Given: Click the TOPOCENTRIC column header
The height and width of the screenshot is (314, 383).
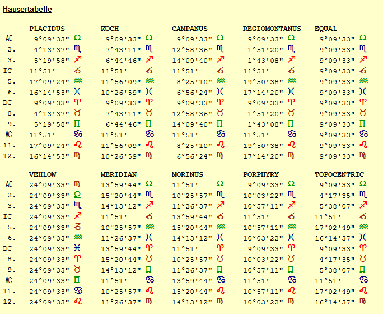Looking at the screenshot, I should [x=339, y=174].
